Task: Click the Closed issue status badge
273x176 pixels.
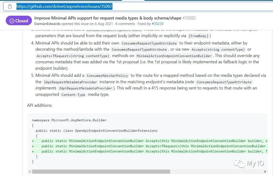Action: click(x=18, y=21)
